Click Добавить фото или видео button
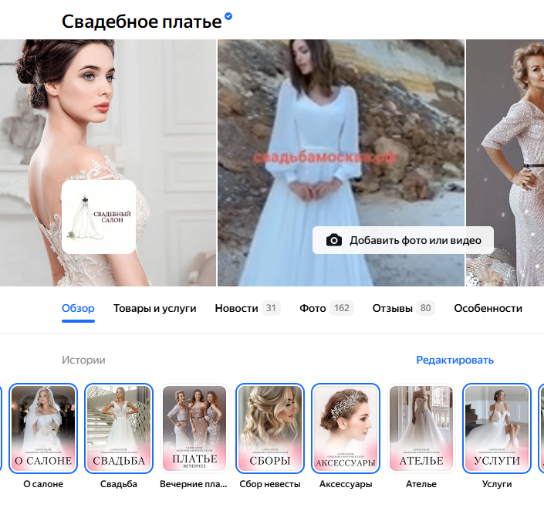 tap(403, 240)
